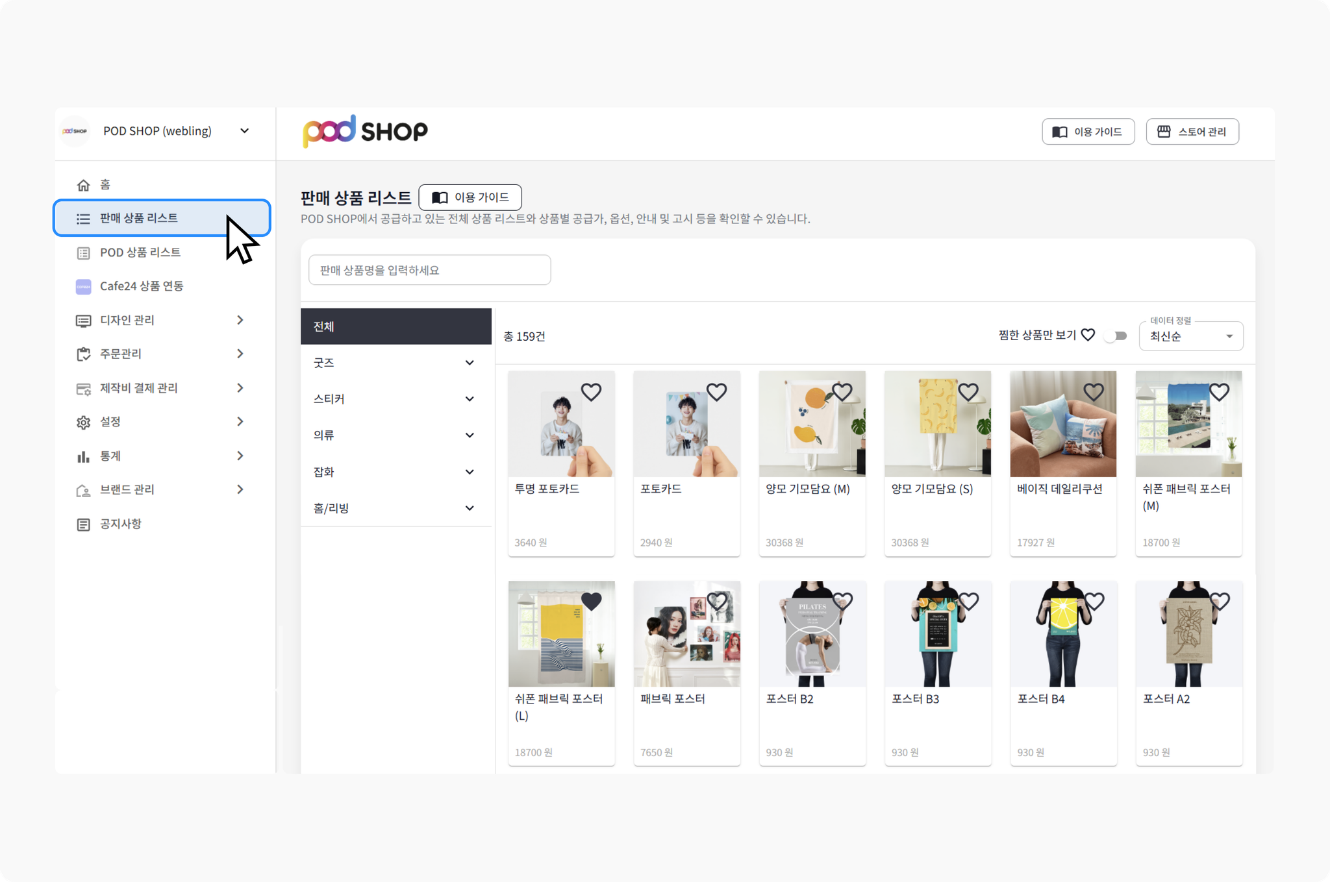
Task: Click the POD SHOP logo in header
Action: pos(365,131)
